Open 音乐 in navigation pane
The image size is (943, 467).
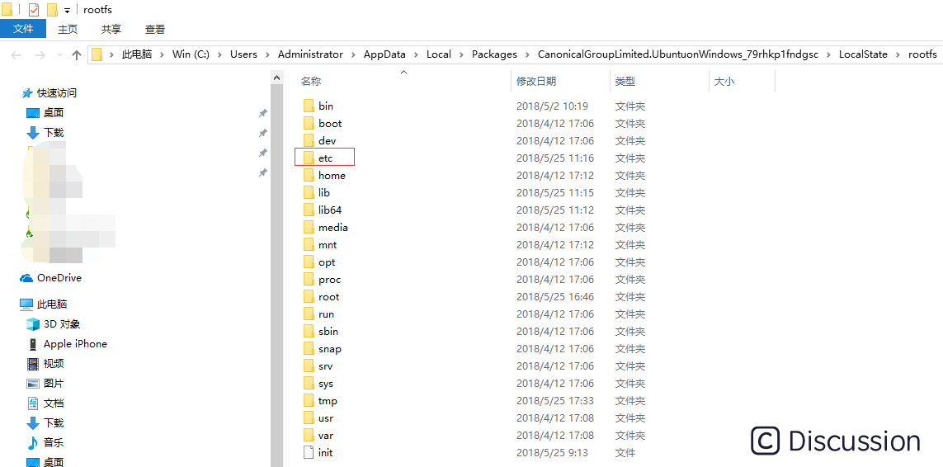(54, 443)
